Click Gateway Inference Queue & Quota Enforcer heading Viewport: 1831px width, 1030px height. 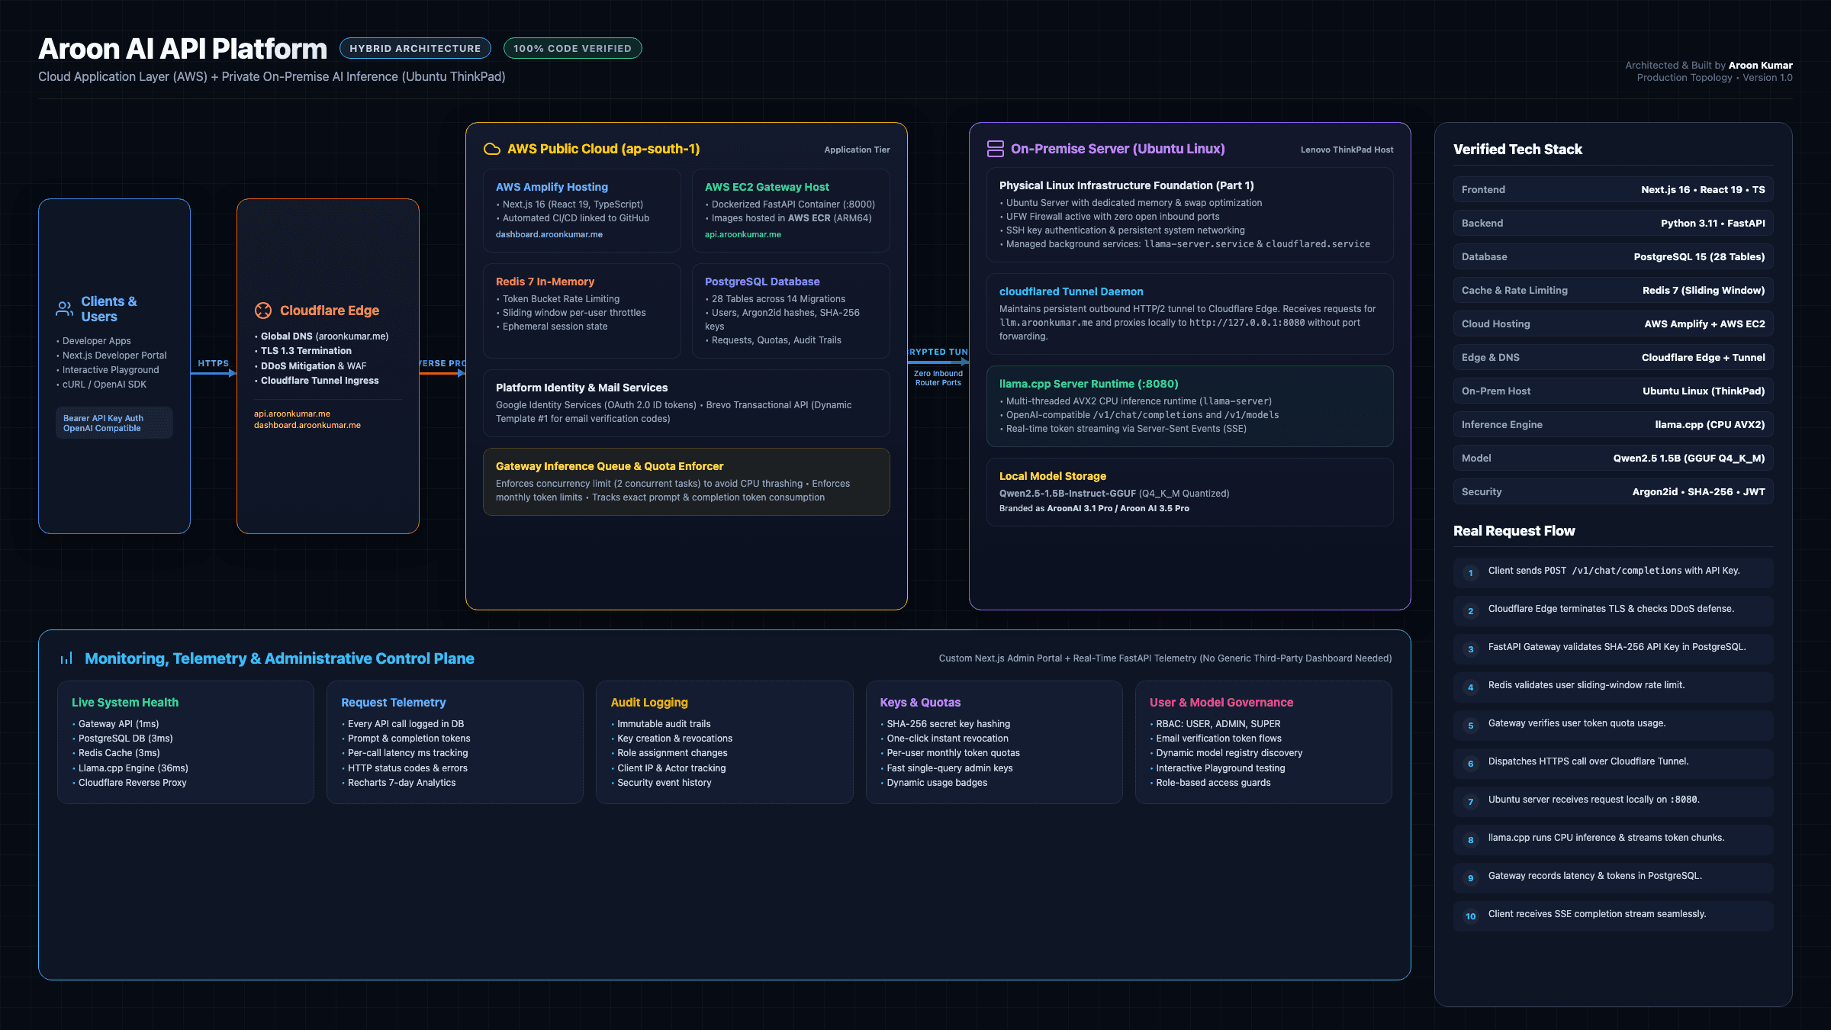point(610,466)
